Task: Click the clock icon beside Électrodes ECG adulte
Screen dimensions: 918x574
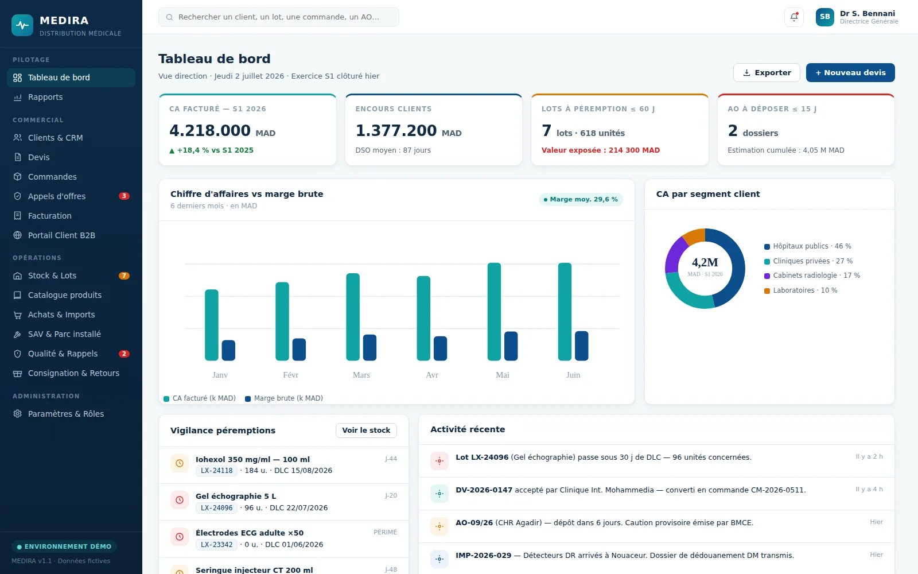Action: 180,537
